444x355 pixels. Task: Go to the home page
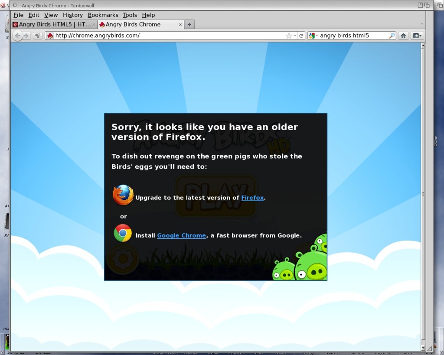(403, 36)
